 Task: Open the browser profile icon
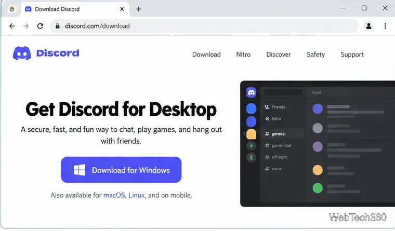click(368, 26)
